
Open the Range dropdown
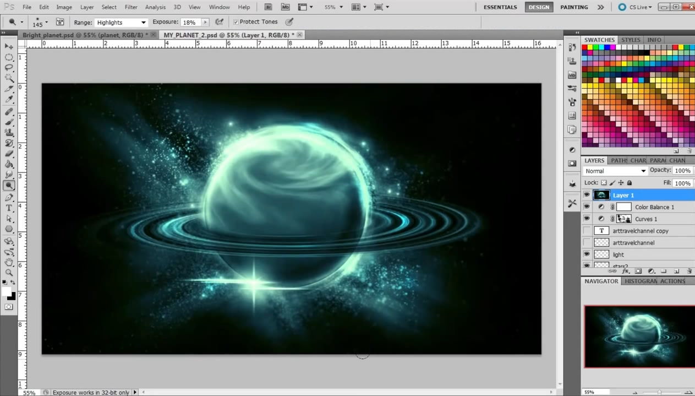point(121,23)
